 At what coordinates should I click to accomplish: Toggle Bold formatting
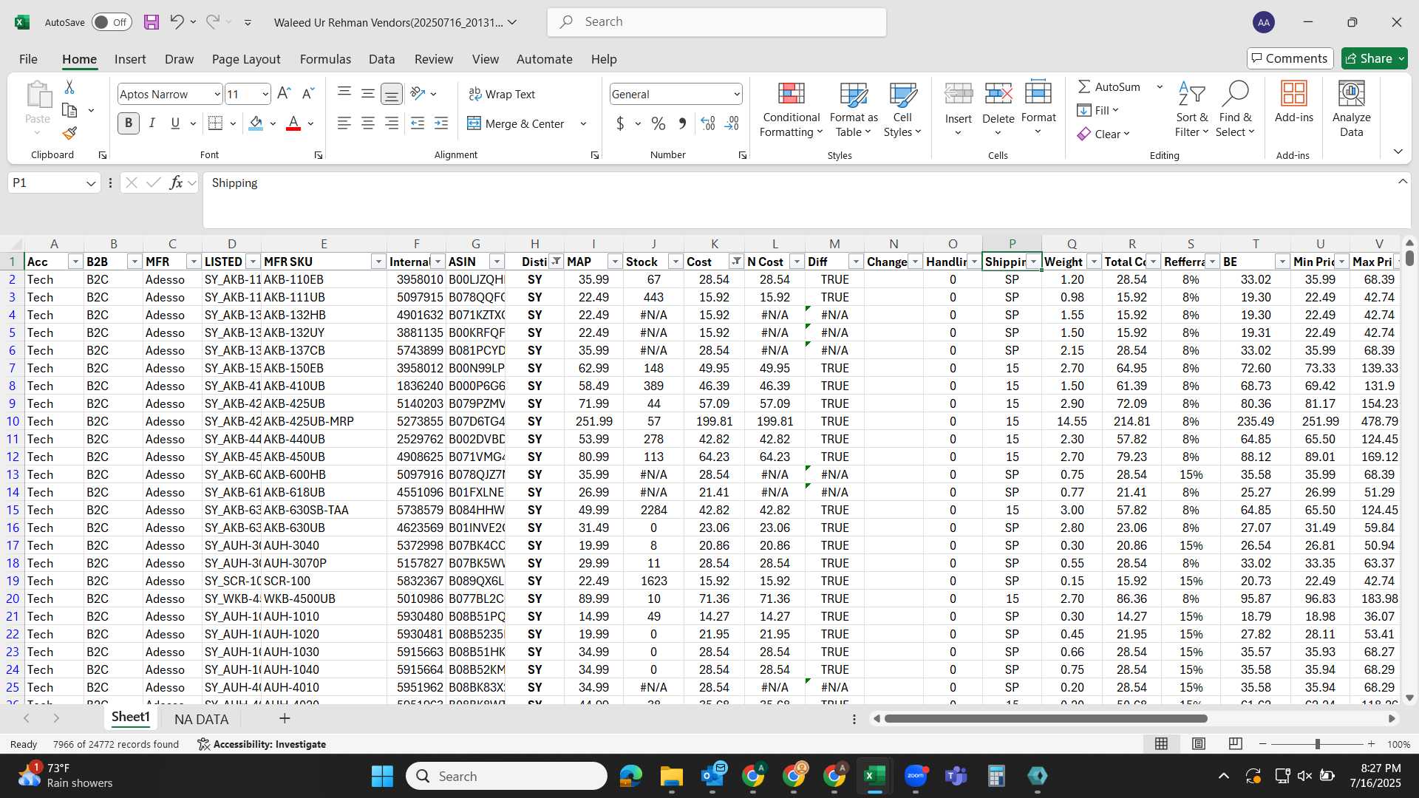coord(129,123)
